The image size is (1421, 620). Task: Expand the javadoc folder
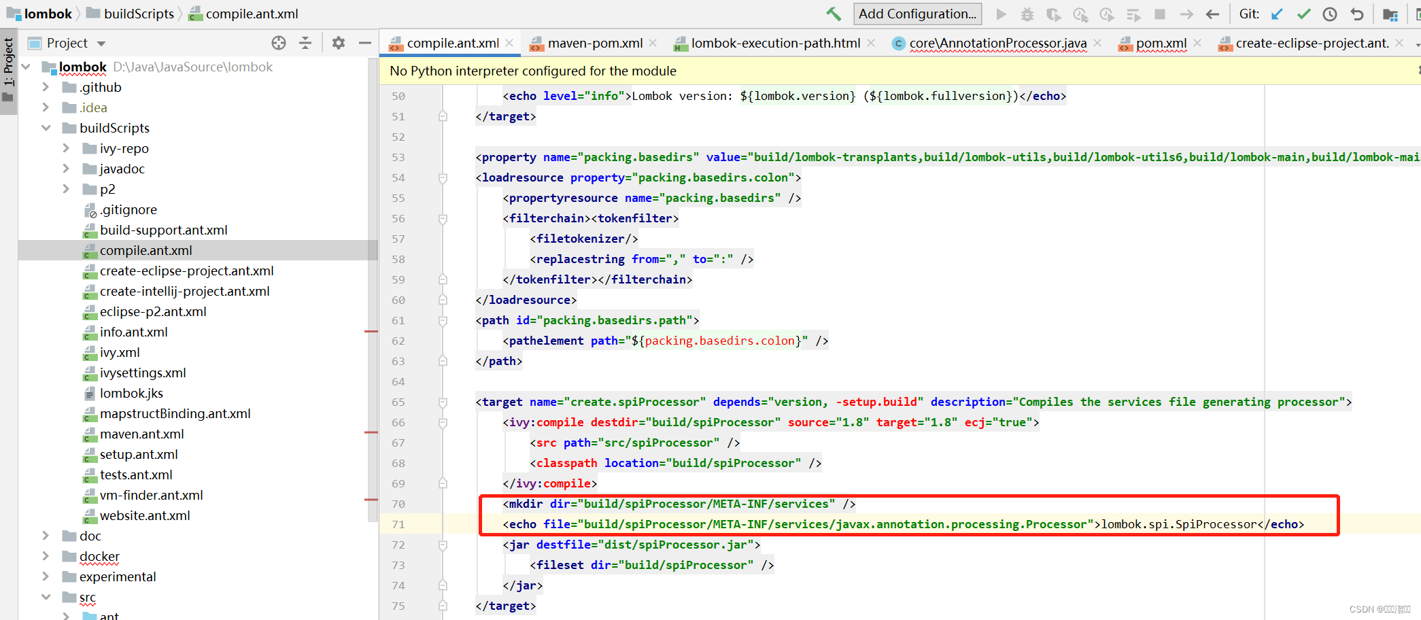66,169
